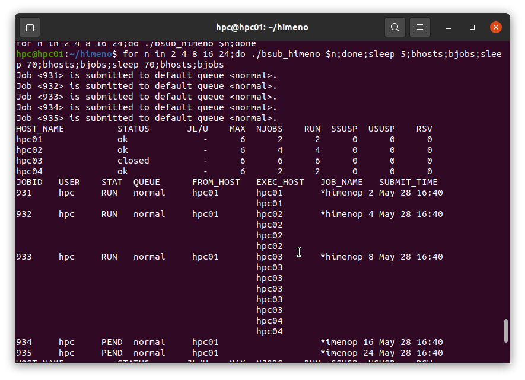Click hpc04 in the bhosts table
The height and width of the screenshot is (380, 525).
click(x=29, y=171)
